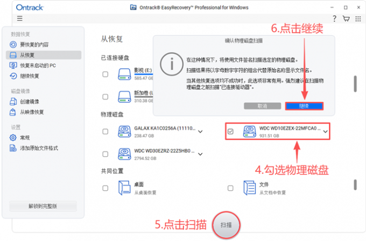Screen dimensions: 366x241
Task: Check the 影视 (E:) drive checkbox
Action: pyautogui.click(x=105, y=74)
